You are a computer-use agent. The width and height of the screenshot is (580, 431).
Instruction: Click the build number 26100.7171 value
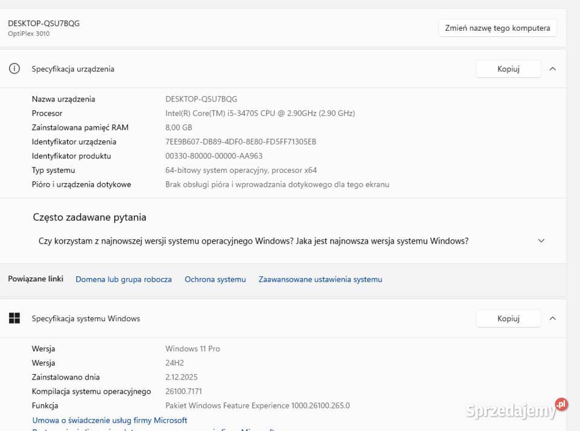(184, 392)
